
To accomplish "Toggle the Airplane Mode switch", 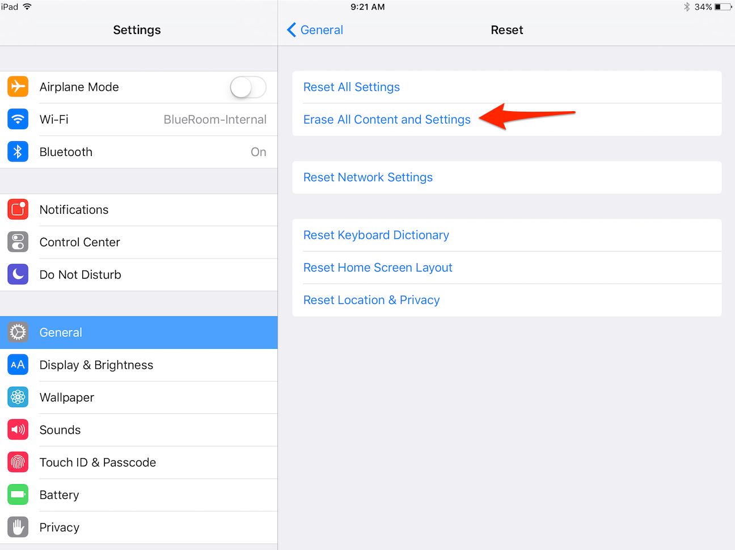I will click(248, 87).
